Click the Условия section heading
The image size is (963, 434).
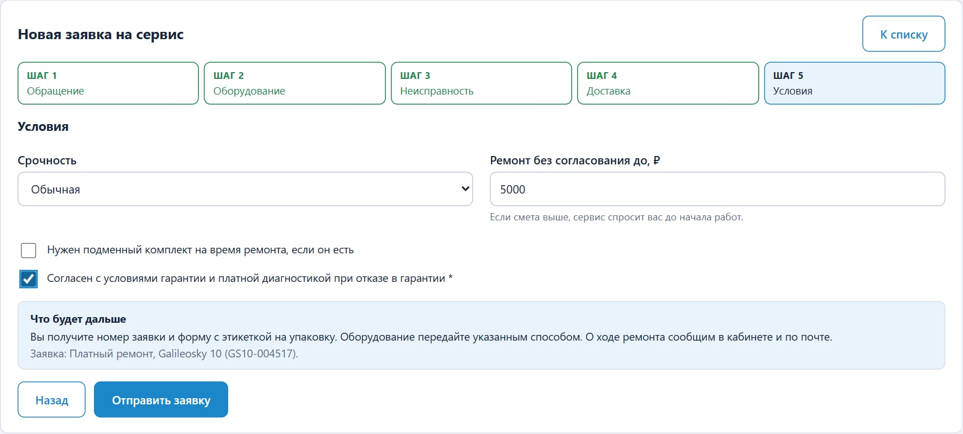(x=43, y=127)
